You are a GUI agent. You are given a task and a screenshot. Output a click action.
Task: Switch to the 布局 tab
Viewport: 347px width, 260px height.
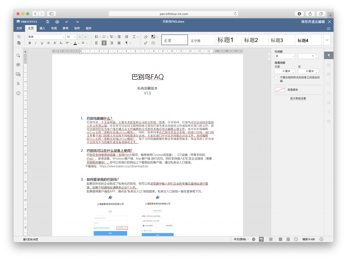click(x=54, y=28)
